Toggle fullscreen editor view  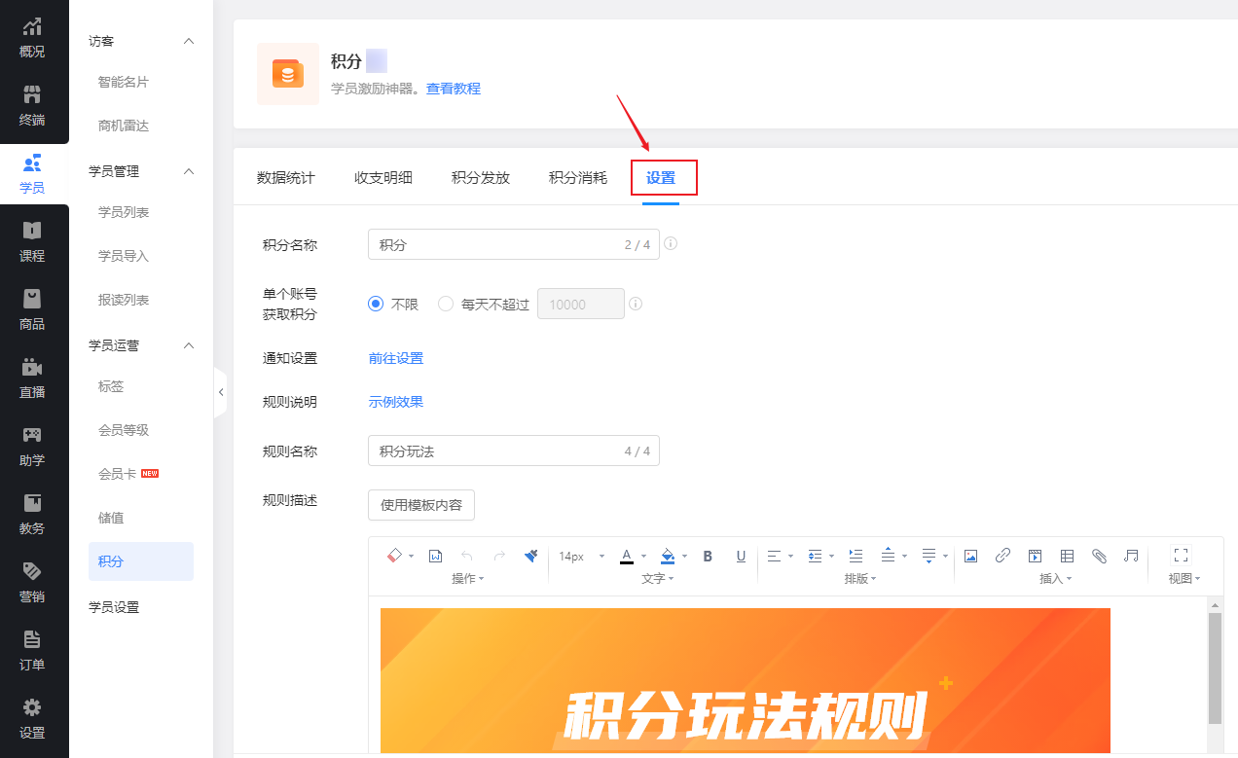(1182, 555)
